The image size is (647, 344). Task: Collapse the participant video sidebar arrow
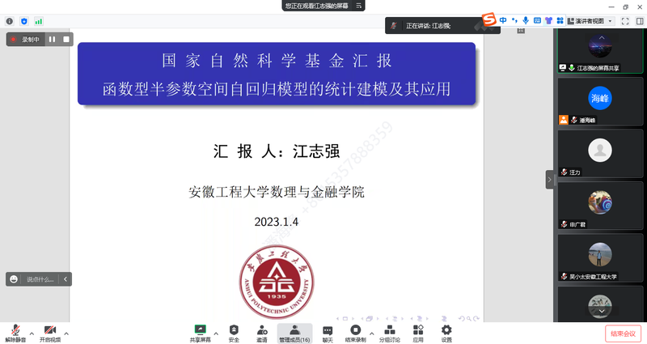(x=550, y=179)
